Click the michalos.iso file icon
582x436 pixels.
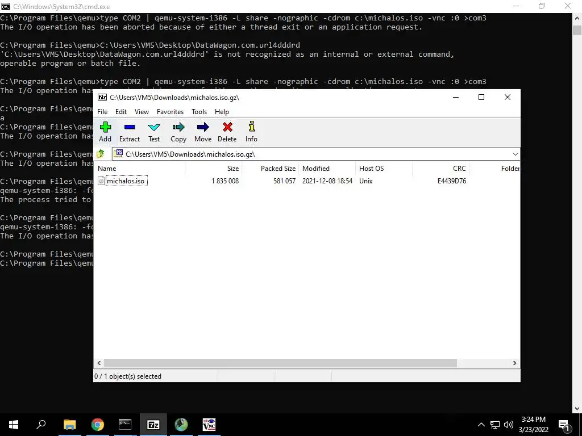click(x=101, y=181)
